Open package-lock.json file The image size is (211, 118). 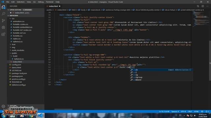click(x=19, y=73)
